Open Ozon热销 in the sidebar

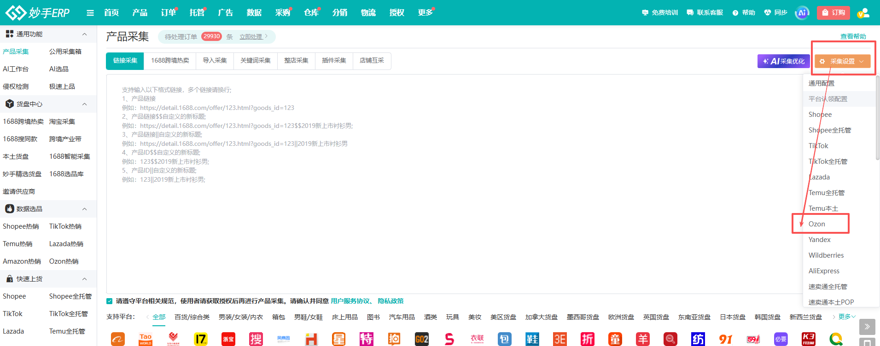tap(64, 261)
